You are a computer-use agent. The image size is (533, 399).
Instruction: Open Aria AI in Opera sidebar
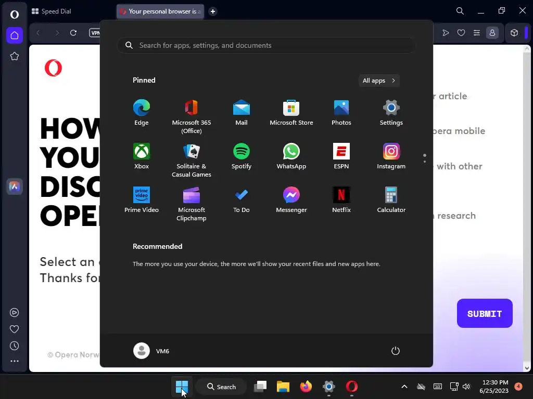pos(14,187)
